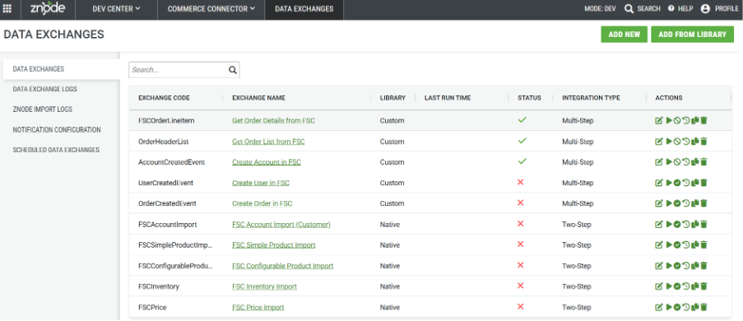
Task: Open history for UserCreatedEvent exchange
Action: click(x=686, y=183)
